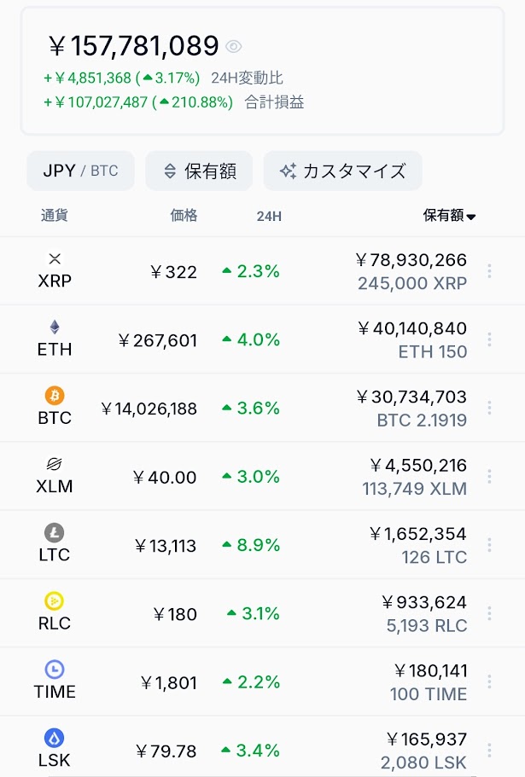Open the 保有額 sort selector button
Screen dimensions: 525x777
(199, 171)
